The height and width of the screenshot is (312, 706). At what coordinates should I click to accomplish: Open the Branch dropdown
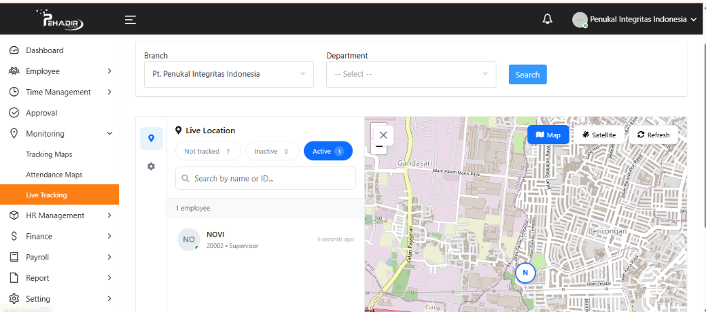pos(229,75)
